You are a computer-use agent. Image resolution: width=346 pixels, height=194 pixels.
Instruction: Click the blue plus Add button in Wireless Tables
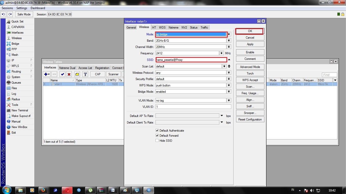click(47, 74)
